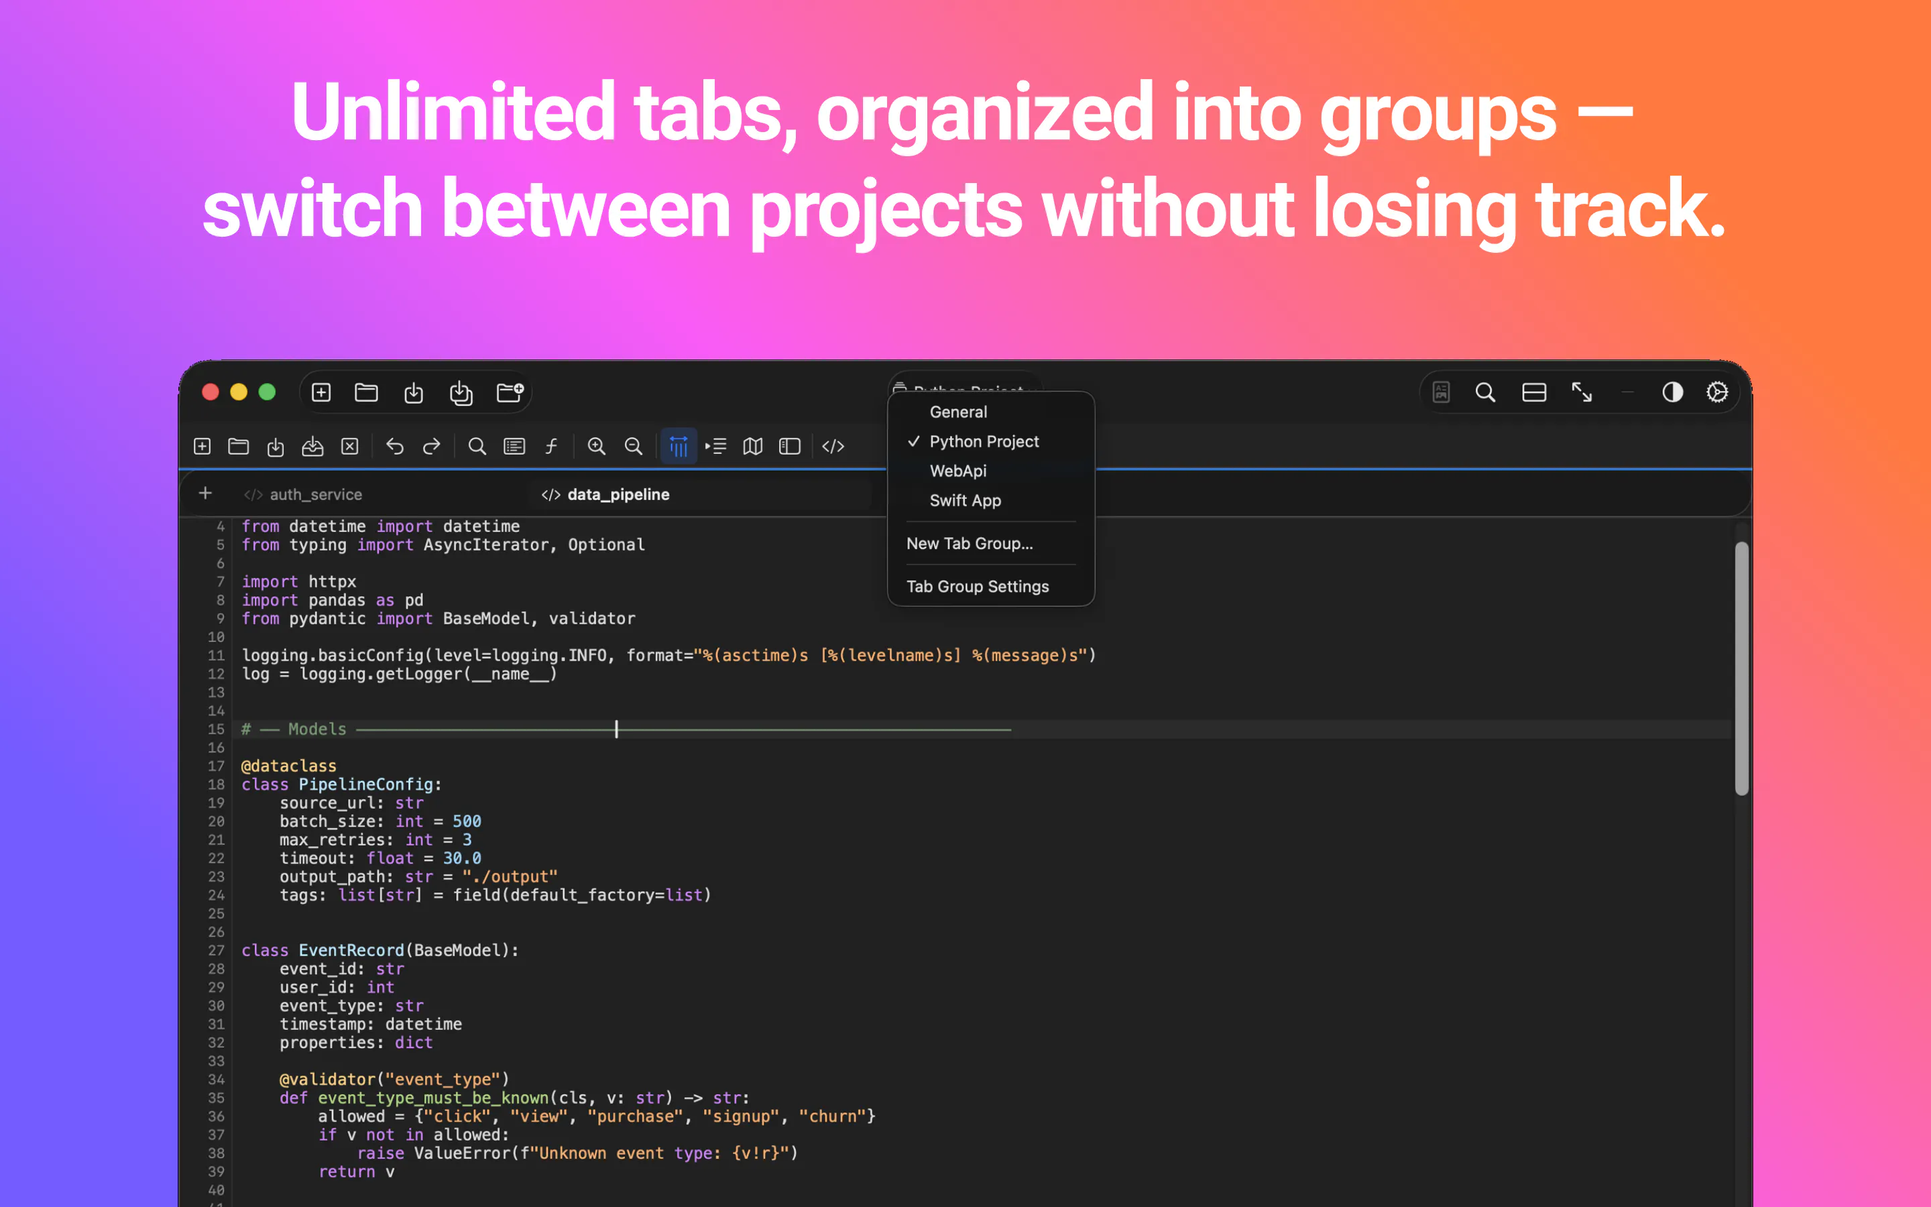Zoom out the editor text
This screenshot has width=1931, height=1207.
(x=634, y=446)
